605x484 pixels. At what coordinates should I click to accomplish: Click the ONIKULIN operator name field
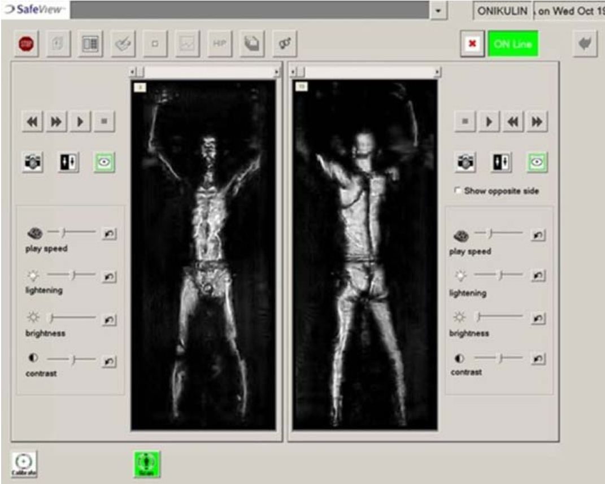click(502, 11)
